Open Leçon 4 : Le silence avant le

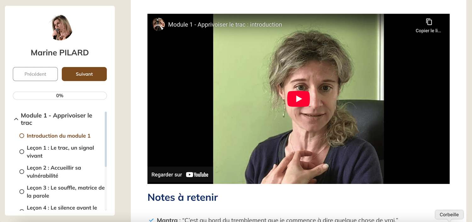coord(62,208)
